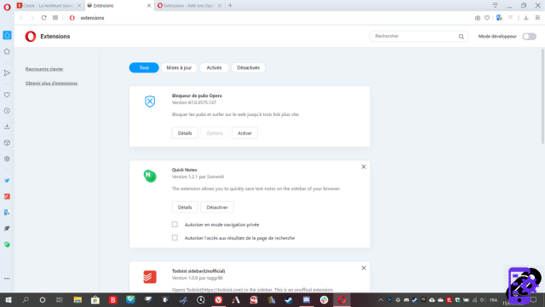Screen dimensions: 545x307
Task: Open the bookmarks star in sidebar
Action: [x=7, y=51]
